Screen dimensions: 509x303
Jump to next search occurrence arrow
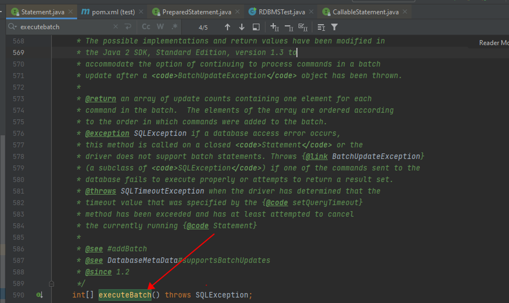coord(241,27)
